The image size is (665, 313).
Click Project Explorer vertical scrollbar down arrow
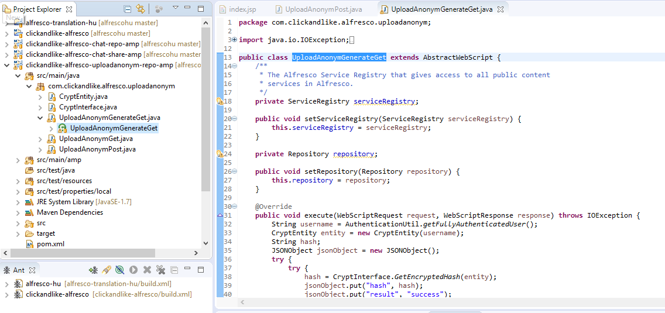(x=205, y=243)
